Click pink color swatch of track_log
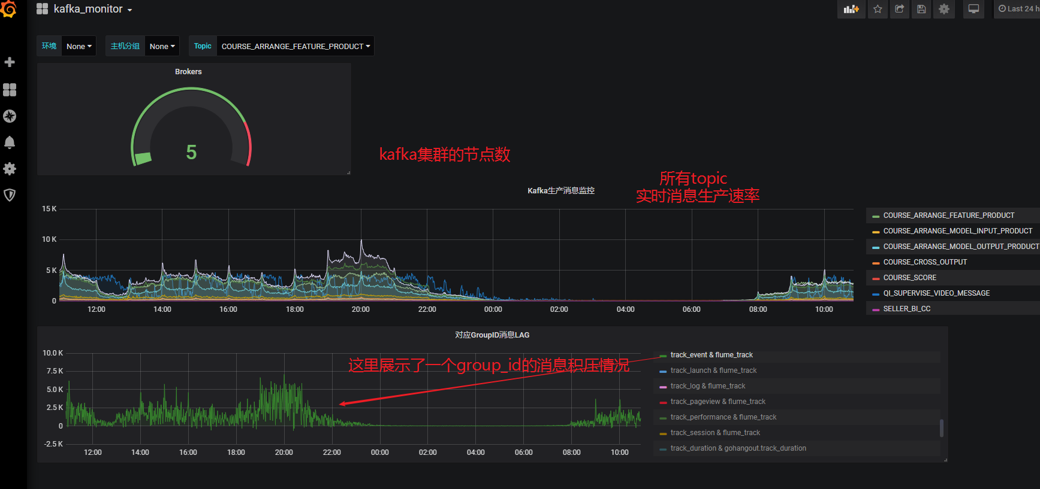 pos(663,387)
